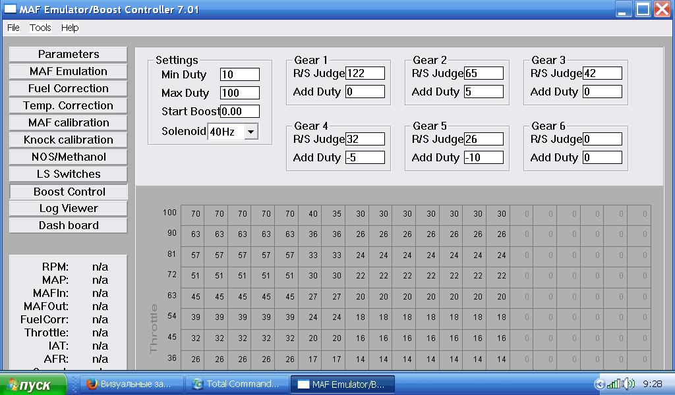This screenshot has width=675, height=395.
Task: Expand the Solenoid frequency dropdown
Action: pyautogui.click(x=251, y=132)
